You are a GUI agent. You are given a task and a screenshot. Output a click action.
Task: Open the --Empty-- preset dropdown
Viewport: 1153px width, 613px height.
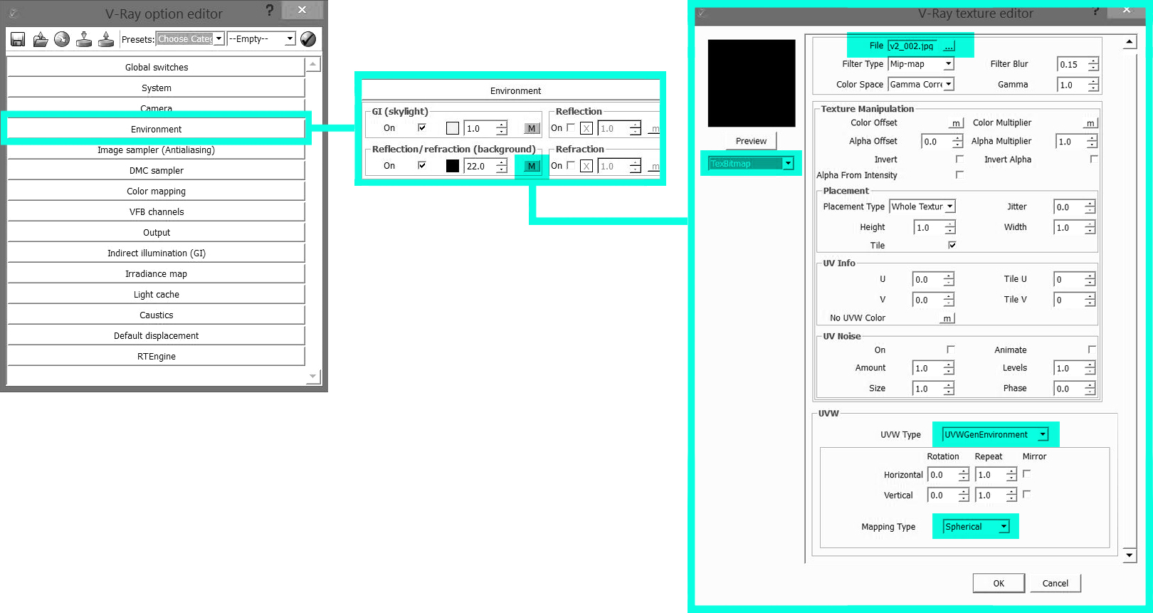(261, 39)
